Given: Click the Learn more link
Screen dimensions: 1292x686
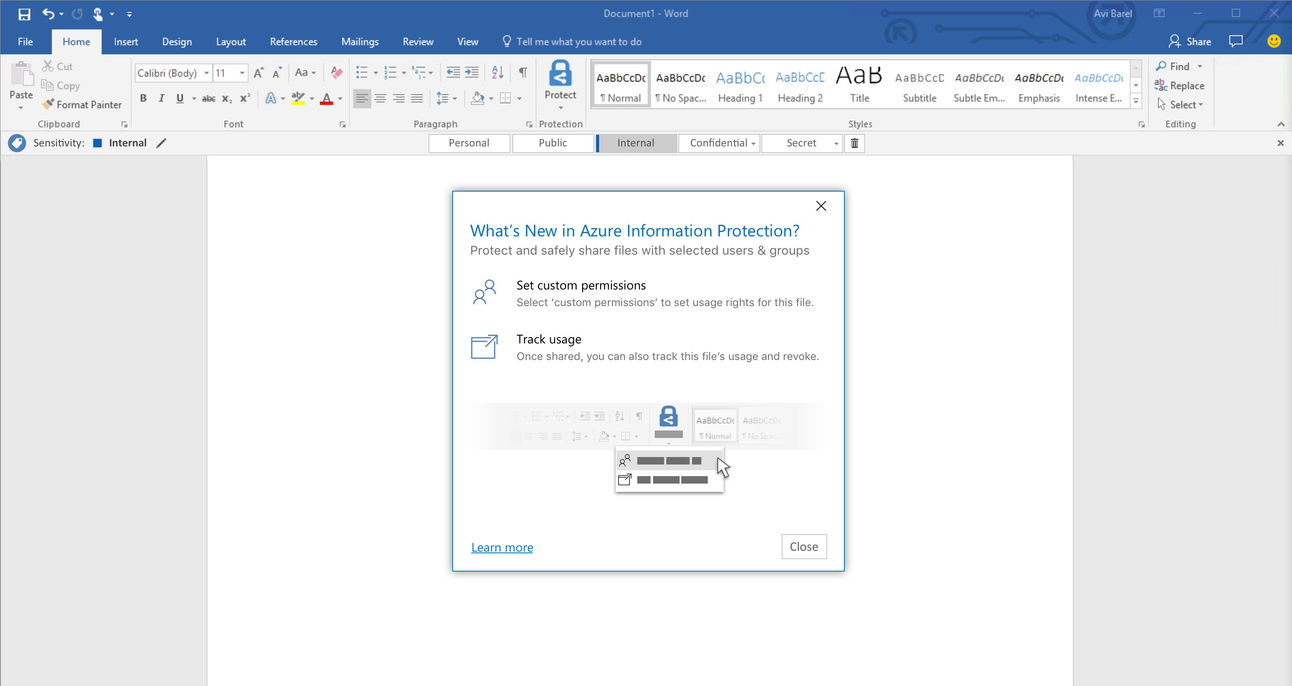Looking at the screenshot, I should (x=502, y=547).
